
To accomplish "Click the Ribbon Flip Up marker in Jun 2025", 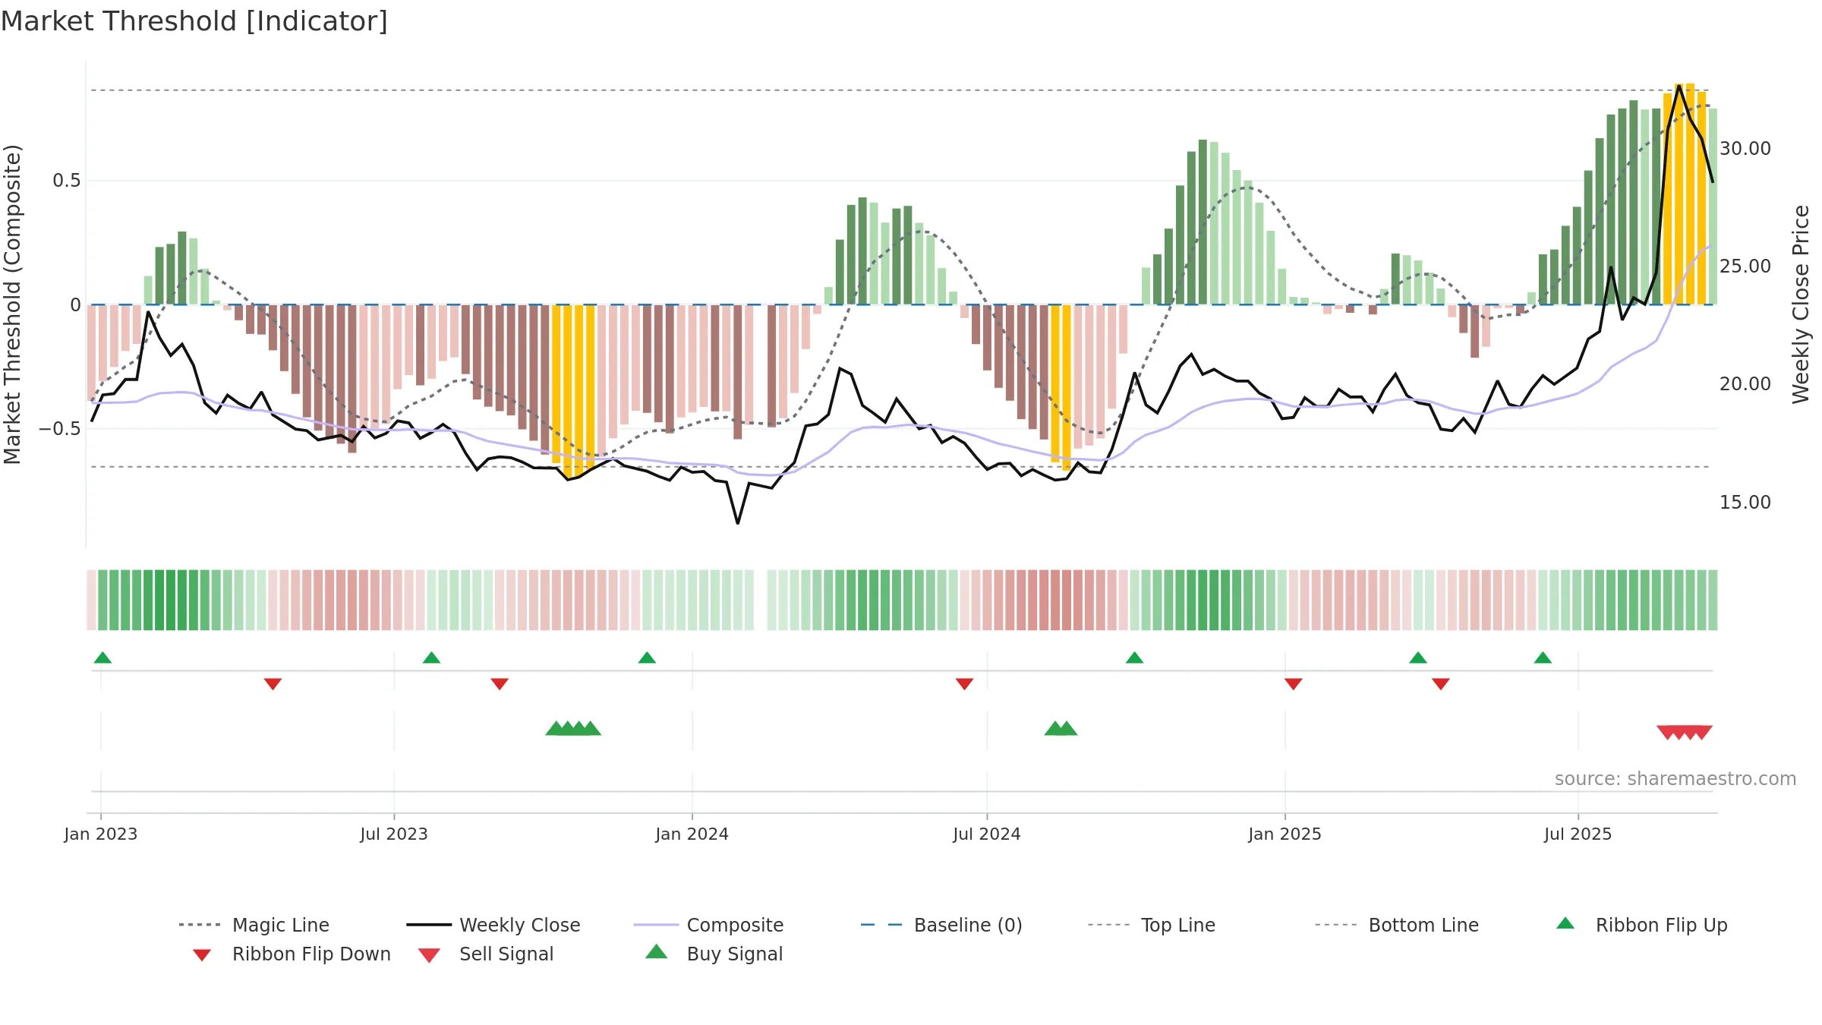I will tap(1543, 658).
